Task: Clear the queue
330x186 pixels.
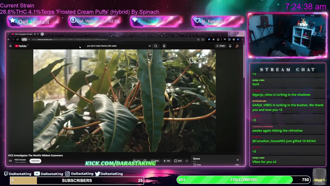Action: [x=237, y=165]
